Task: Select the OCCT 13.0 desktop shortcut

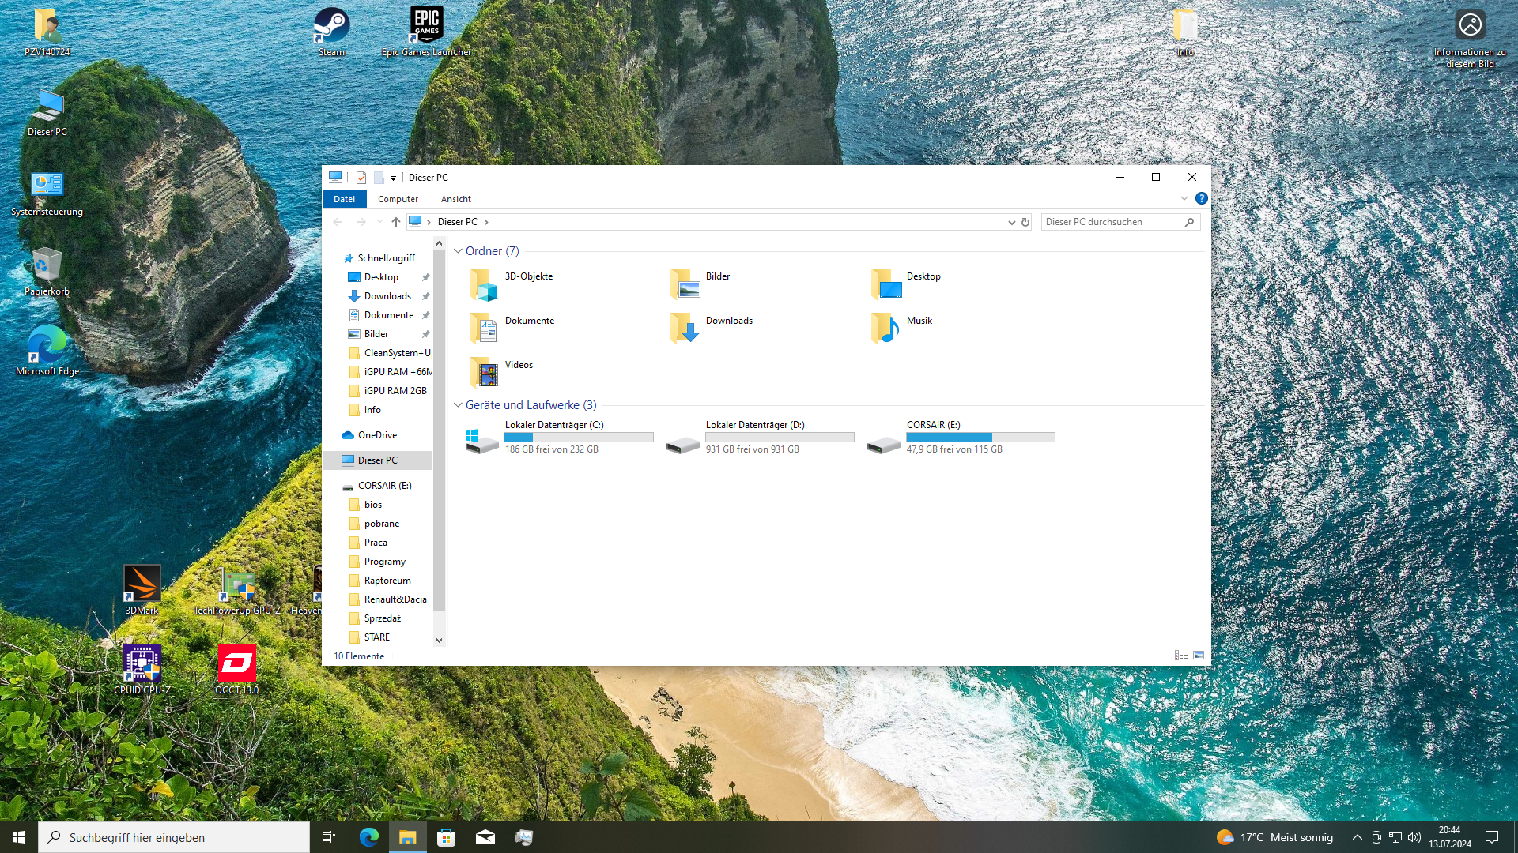Action: tap(237, 670)
